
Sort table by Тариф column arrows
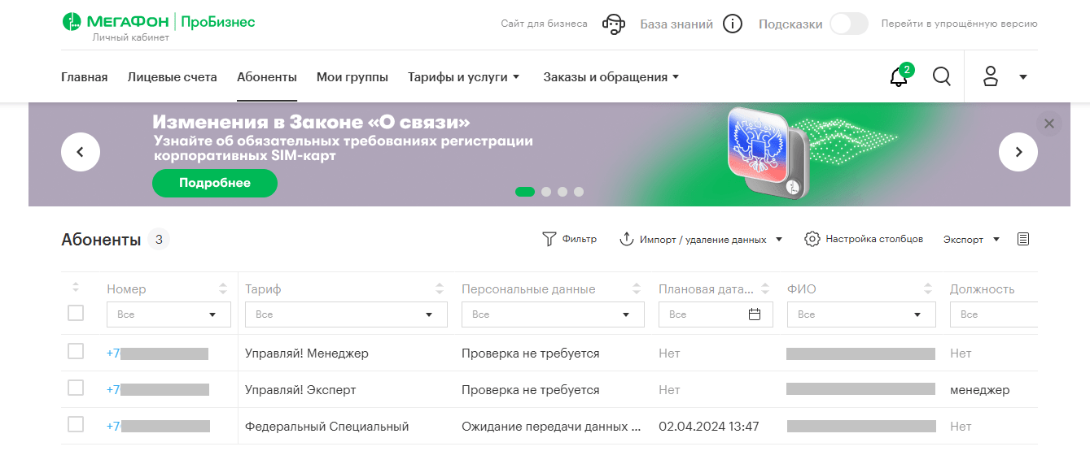click(440, 288)
